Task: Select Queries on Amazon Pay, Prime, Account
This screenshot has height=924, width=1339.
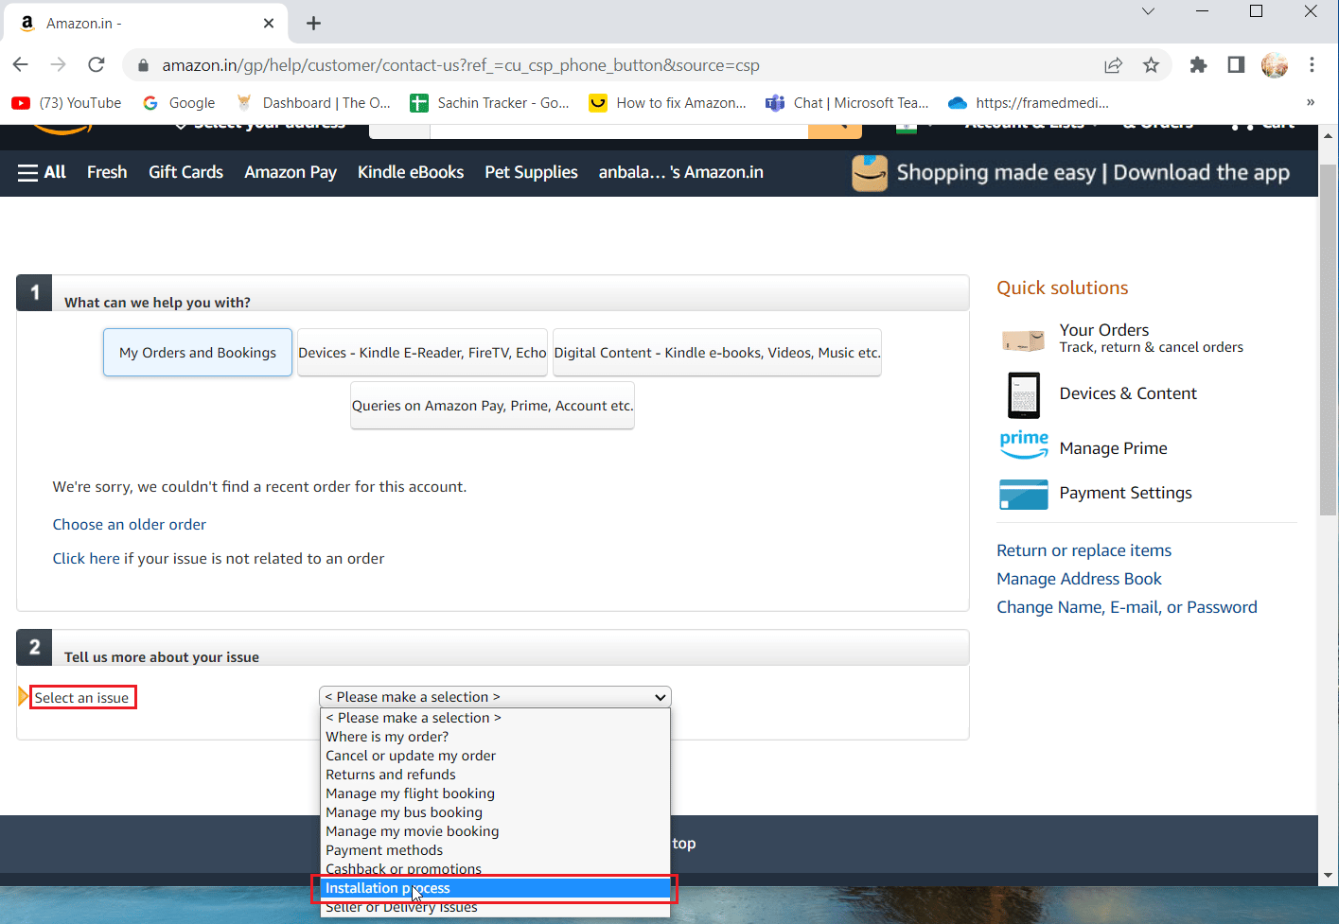Action: [x=492, y=406]
